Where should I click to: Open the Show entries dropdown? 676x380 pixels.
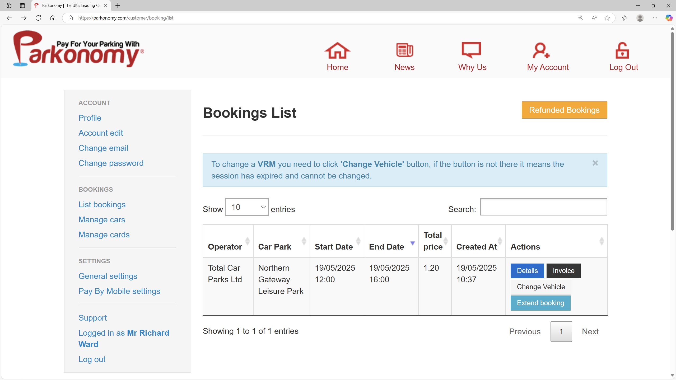pyautogui.click(x=247, y=207)
